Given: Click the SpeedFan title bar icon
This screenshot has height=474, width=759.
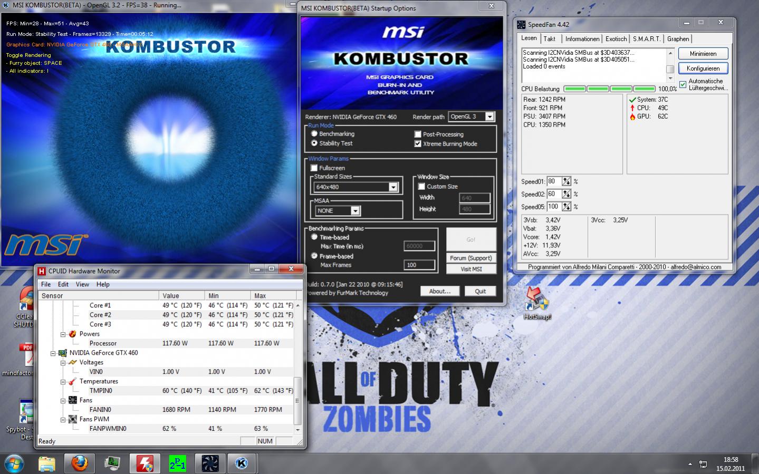Looking at the screenshot, I should 521,24.
